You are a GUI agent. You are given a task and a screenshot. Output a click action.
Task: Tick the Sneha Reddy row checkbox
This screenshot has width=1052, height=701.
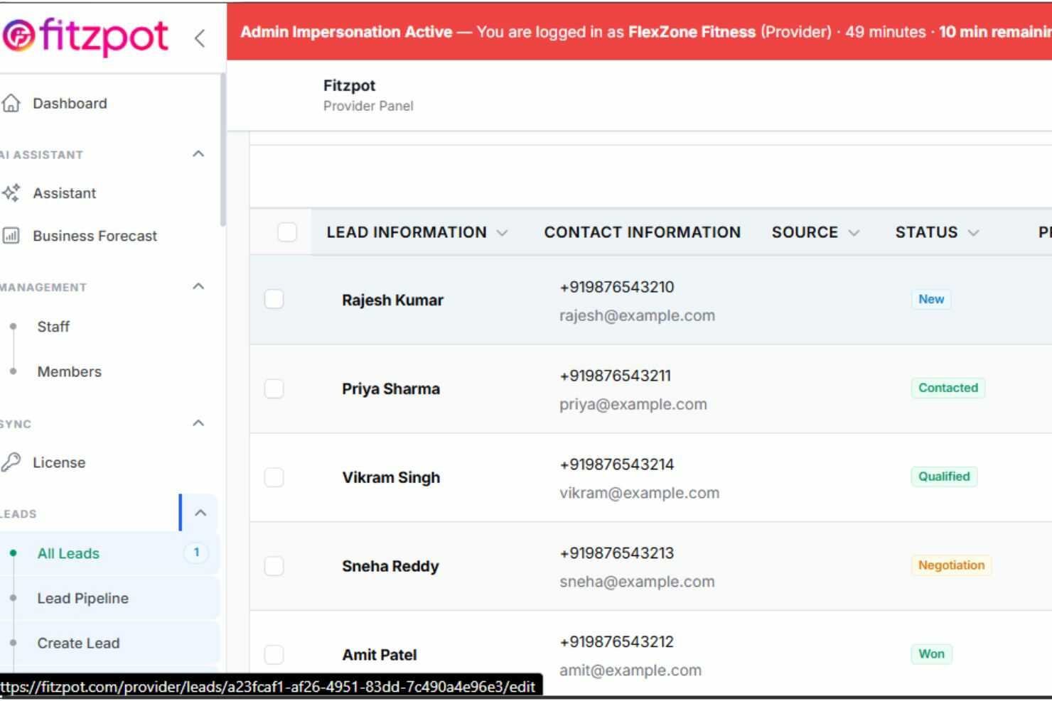(274, 566)
